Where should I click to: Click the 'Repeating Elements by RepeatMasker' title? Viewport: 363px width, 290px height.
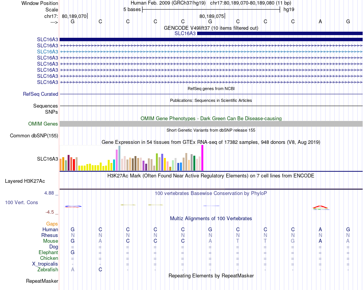click(211, 275)
